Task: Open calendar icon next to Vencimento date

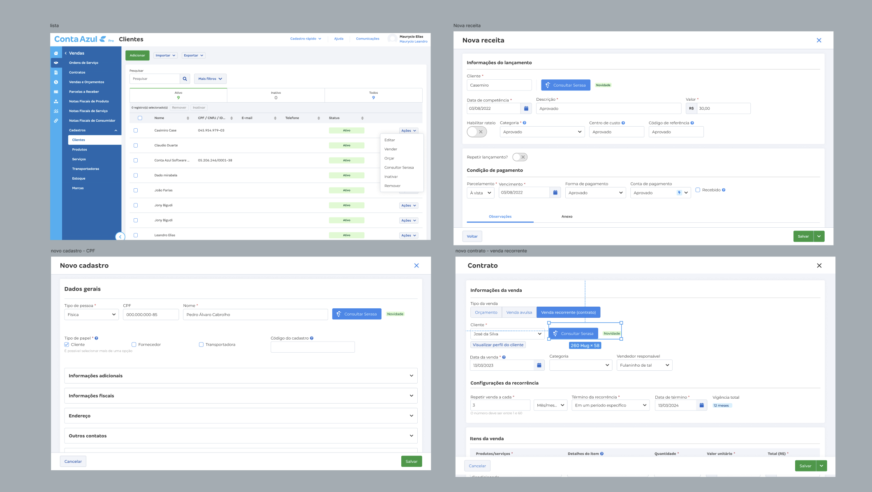Action: click(555, 192)
